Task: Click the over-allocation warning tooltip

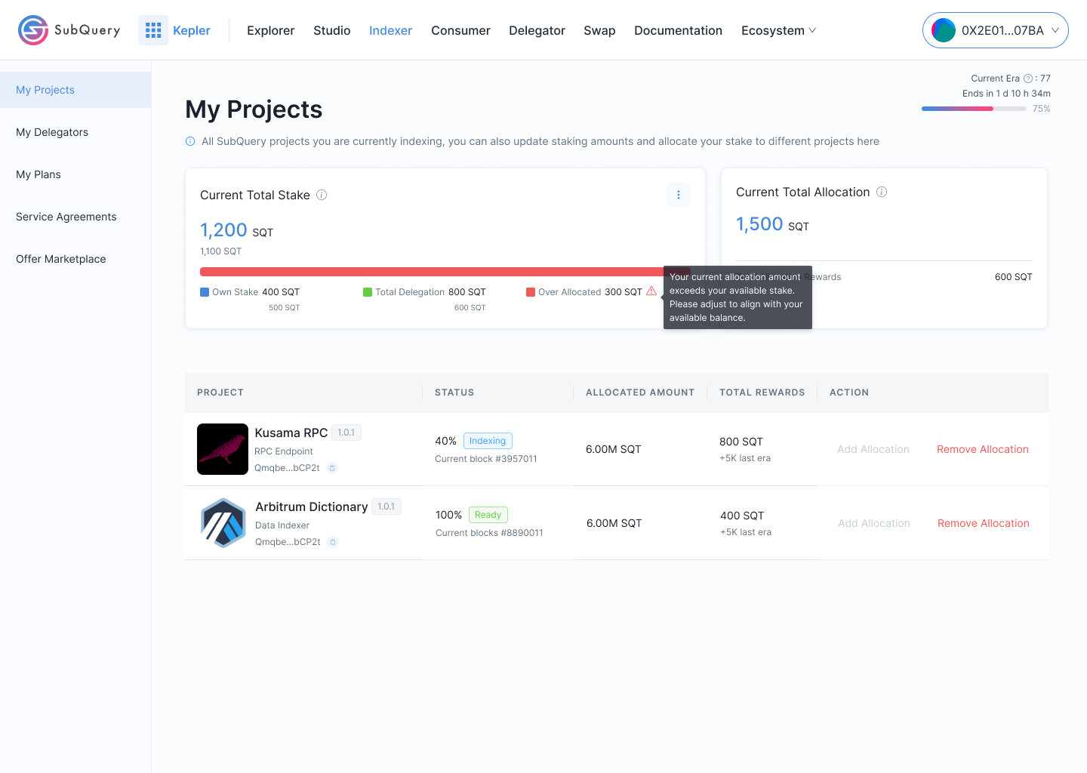Action: click(x=737, y=297)
